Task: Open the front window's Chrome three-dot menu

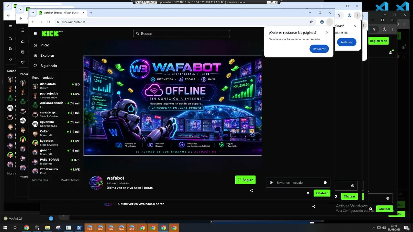Action: [329, 22]
